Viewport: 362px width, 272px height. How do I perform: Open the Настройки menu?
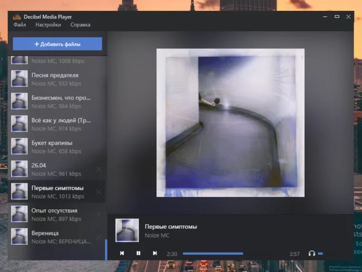[48, 25]
